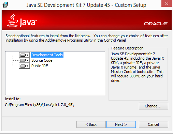Viewport: 173px width, 134px height.
Task: Click the installer icon in the title bar
Action: [5, 5]
